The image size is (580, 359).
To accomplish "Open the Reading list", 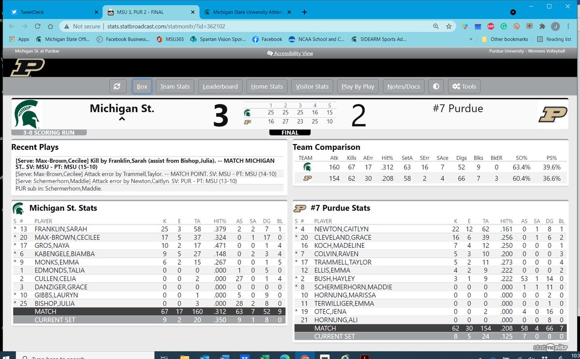I will (554, 39).
